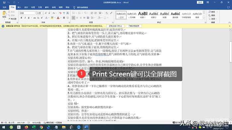Open the 选择 (Select) dropdown
The image size is (232, 130).
point(212,19)
